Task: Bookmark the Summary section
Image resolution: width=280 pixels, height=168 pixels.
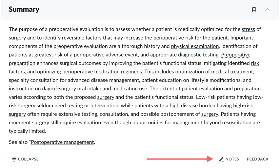Action: tap(254, 9)
